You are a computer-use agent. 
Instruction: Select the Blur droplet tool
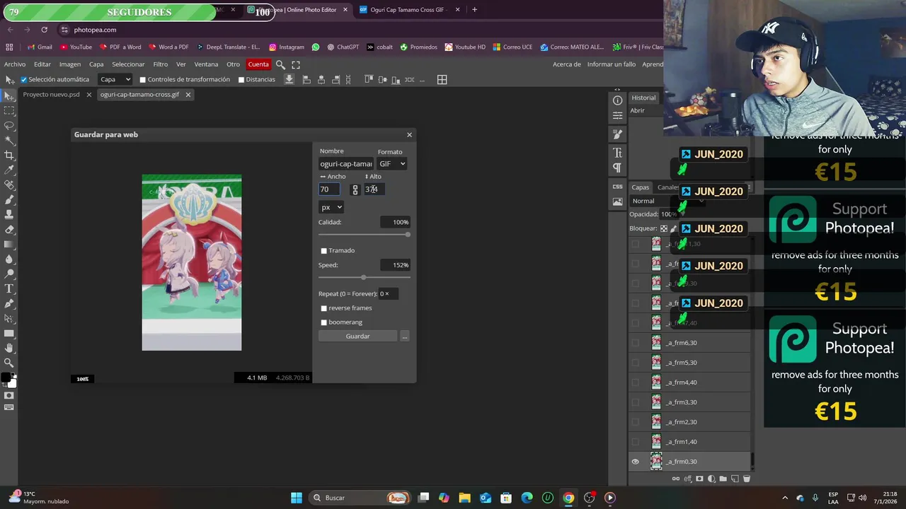pos(9,259)
